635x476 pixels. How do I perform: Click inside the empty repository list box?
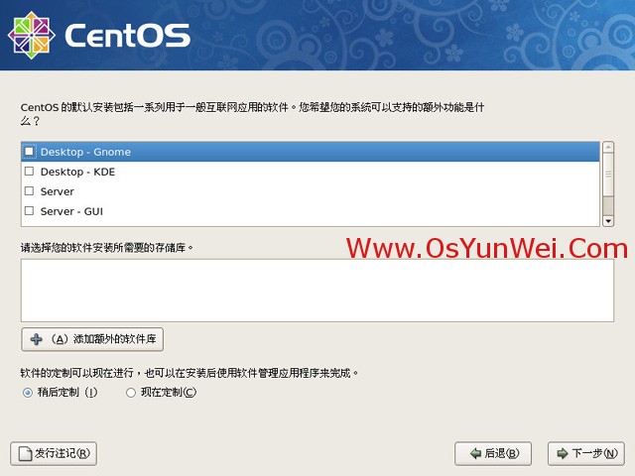(317, 291)
